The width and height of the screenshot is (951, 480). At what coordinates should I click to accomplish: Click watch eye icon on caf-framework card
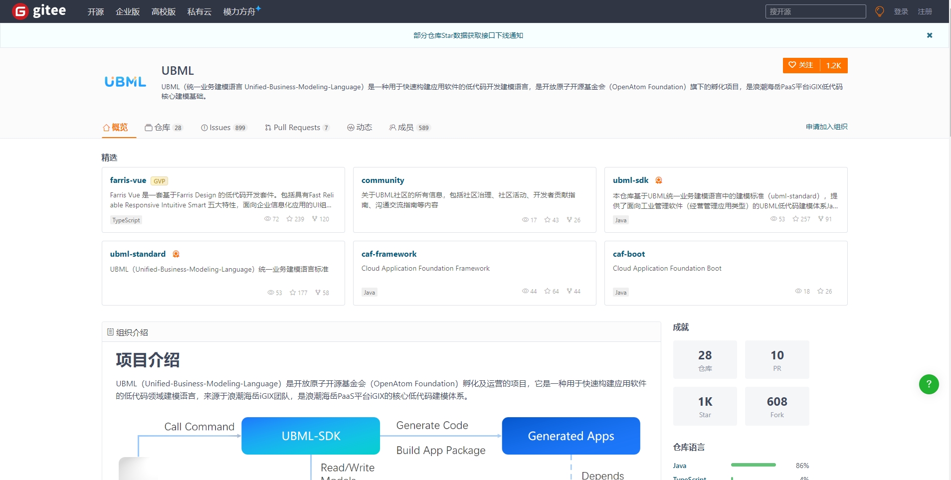point(525,291)
